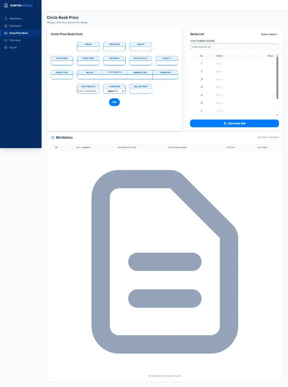Click the Employees people icon in sidebar
The width and height of the screenshot is (288, 387).
(x=6, y=26)
